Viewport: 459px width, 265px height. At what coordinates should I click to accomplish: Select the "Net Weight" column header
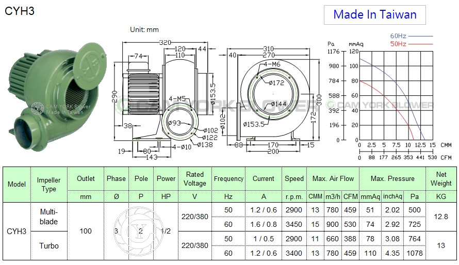pyautogui.click(x=441, y=179)
